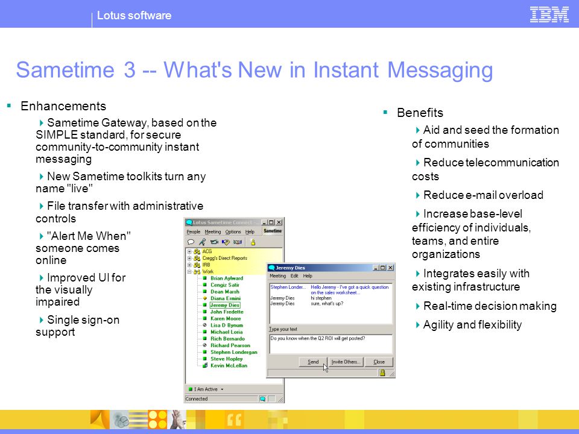Viewport: 579px width, 434px height.
Task: Collapse the Work group
Action: [189, 272]
